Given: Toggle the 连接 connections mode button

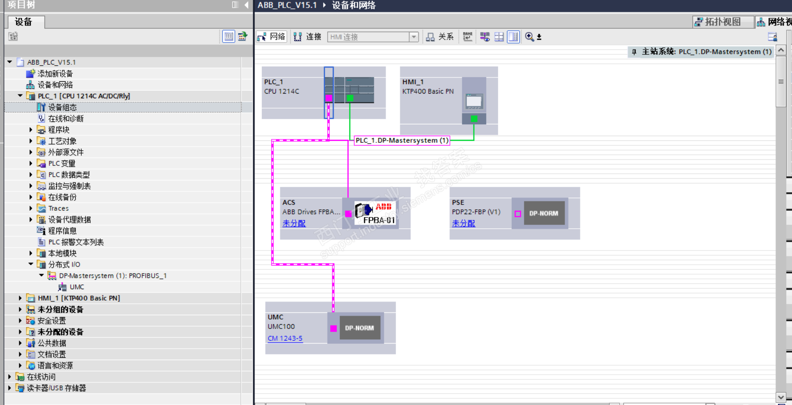Looking at the screenshot, I should 307,37.
